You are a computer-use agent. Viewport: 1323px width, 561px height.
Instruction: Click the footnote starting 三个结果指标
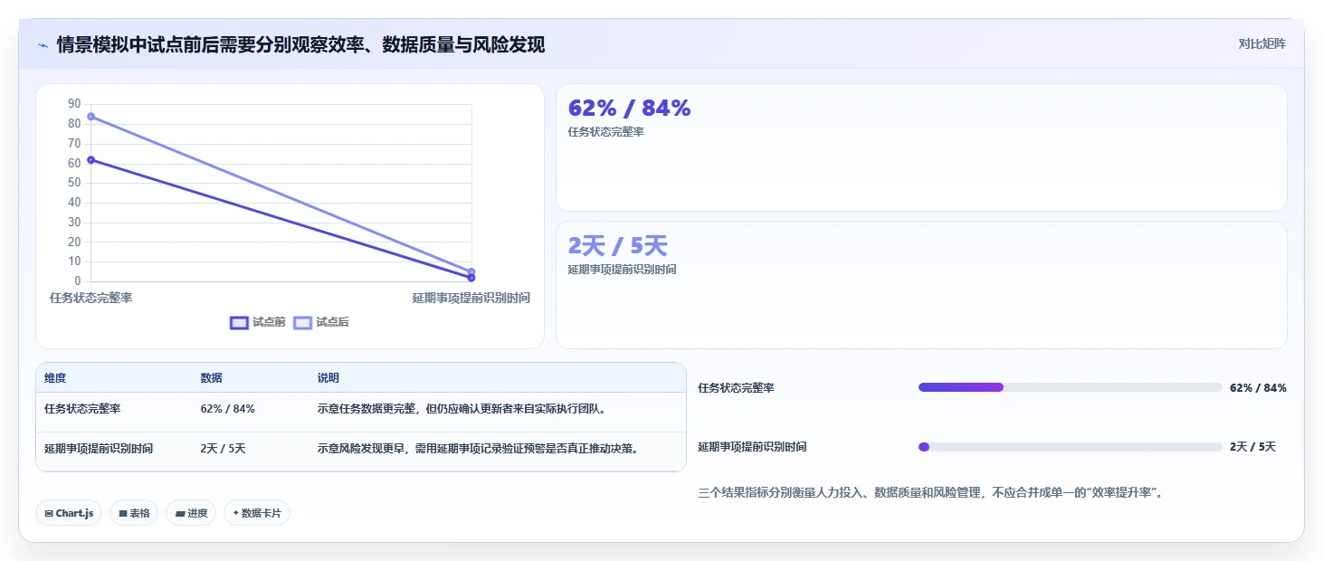point(930,493)
